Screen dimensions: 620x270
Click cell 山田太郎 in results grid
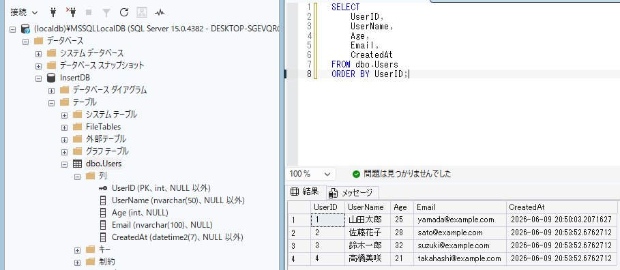pyautogui.click(x=368, y=220)
